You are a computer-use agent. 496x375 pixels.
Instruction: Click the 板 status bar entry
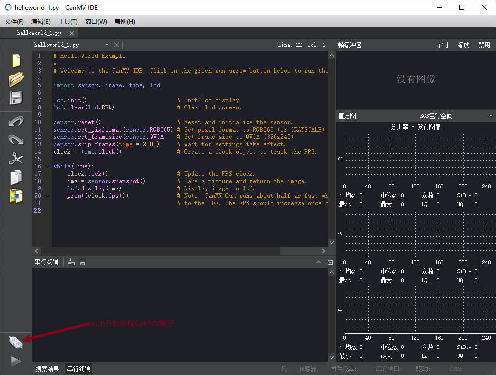(x=284, y=369)
